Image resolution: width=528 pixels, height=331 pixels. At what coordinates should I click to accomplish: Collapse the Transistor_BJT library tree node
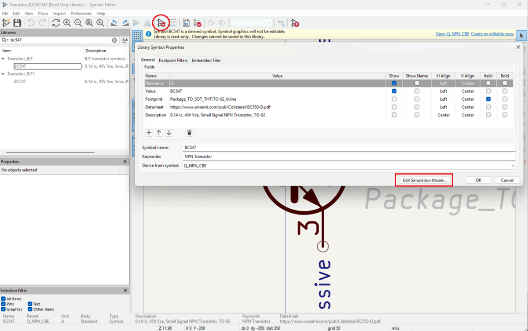click(4, 58)
